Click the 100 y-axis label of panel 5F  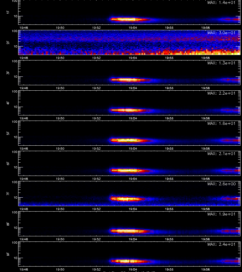15,122
